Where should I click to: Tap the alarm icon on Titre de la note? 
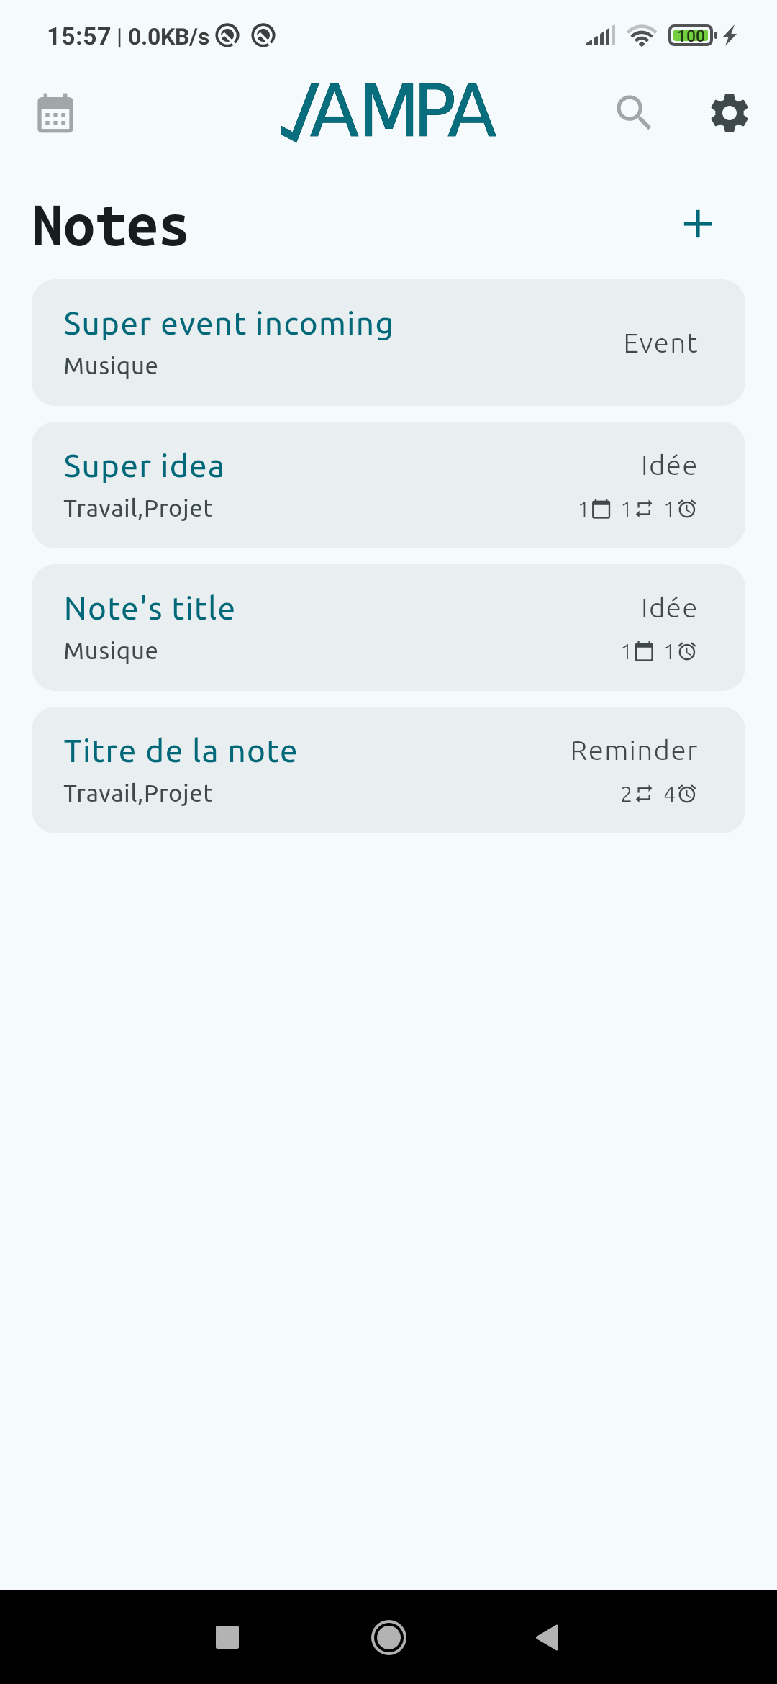coord(687,795)
